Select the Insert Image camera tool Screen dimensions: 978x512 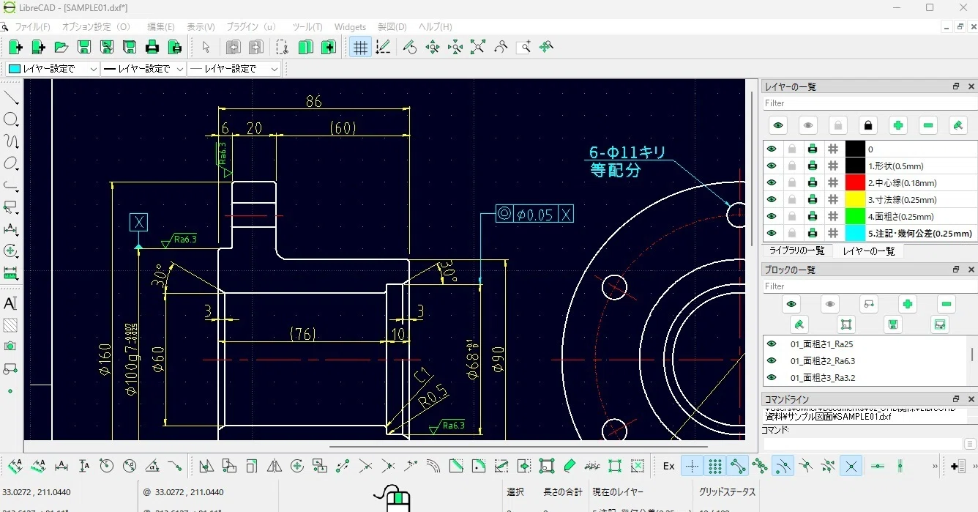point(11,346)
